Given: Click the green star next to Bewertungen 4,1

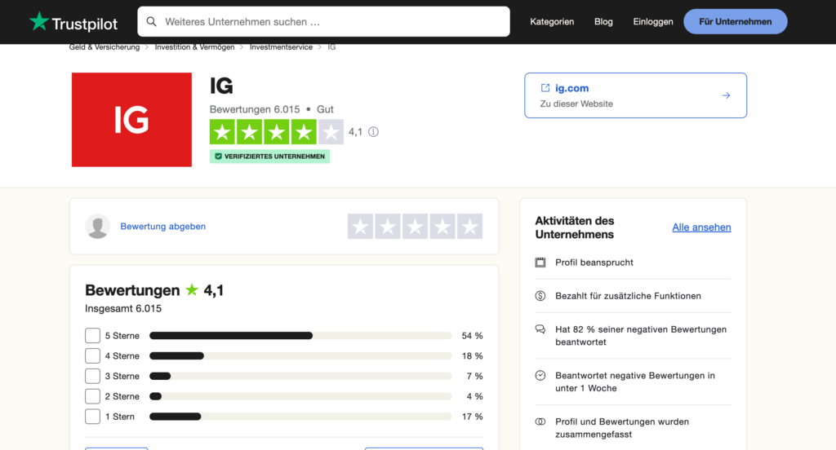Looking at the screenshot, I should (x=192, y=289).
